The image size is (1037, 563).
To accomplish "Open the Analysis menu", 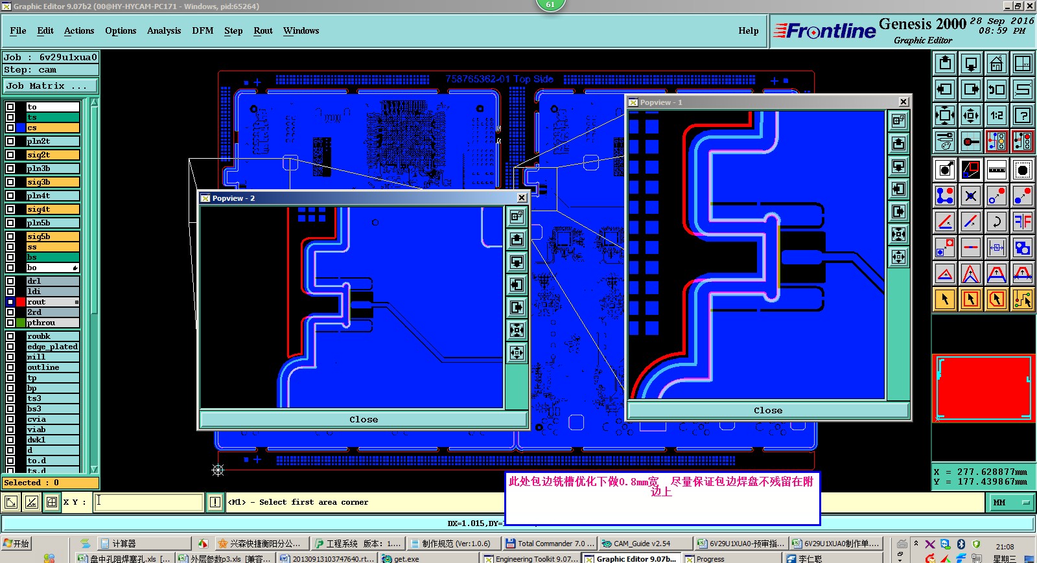I will (164, 30).
